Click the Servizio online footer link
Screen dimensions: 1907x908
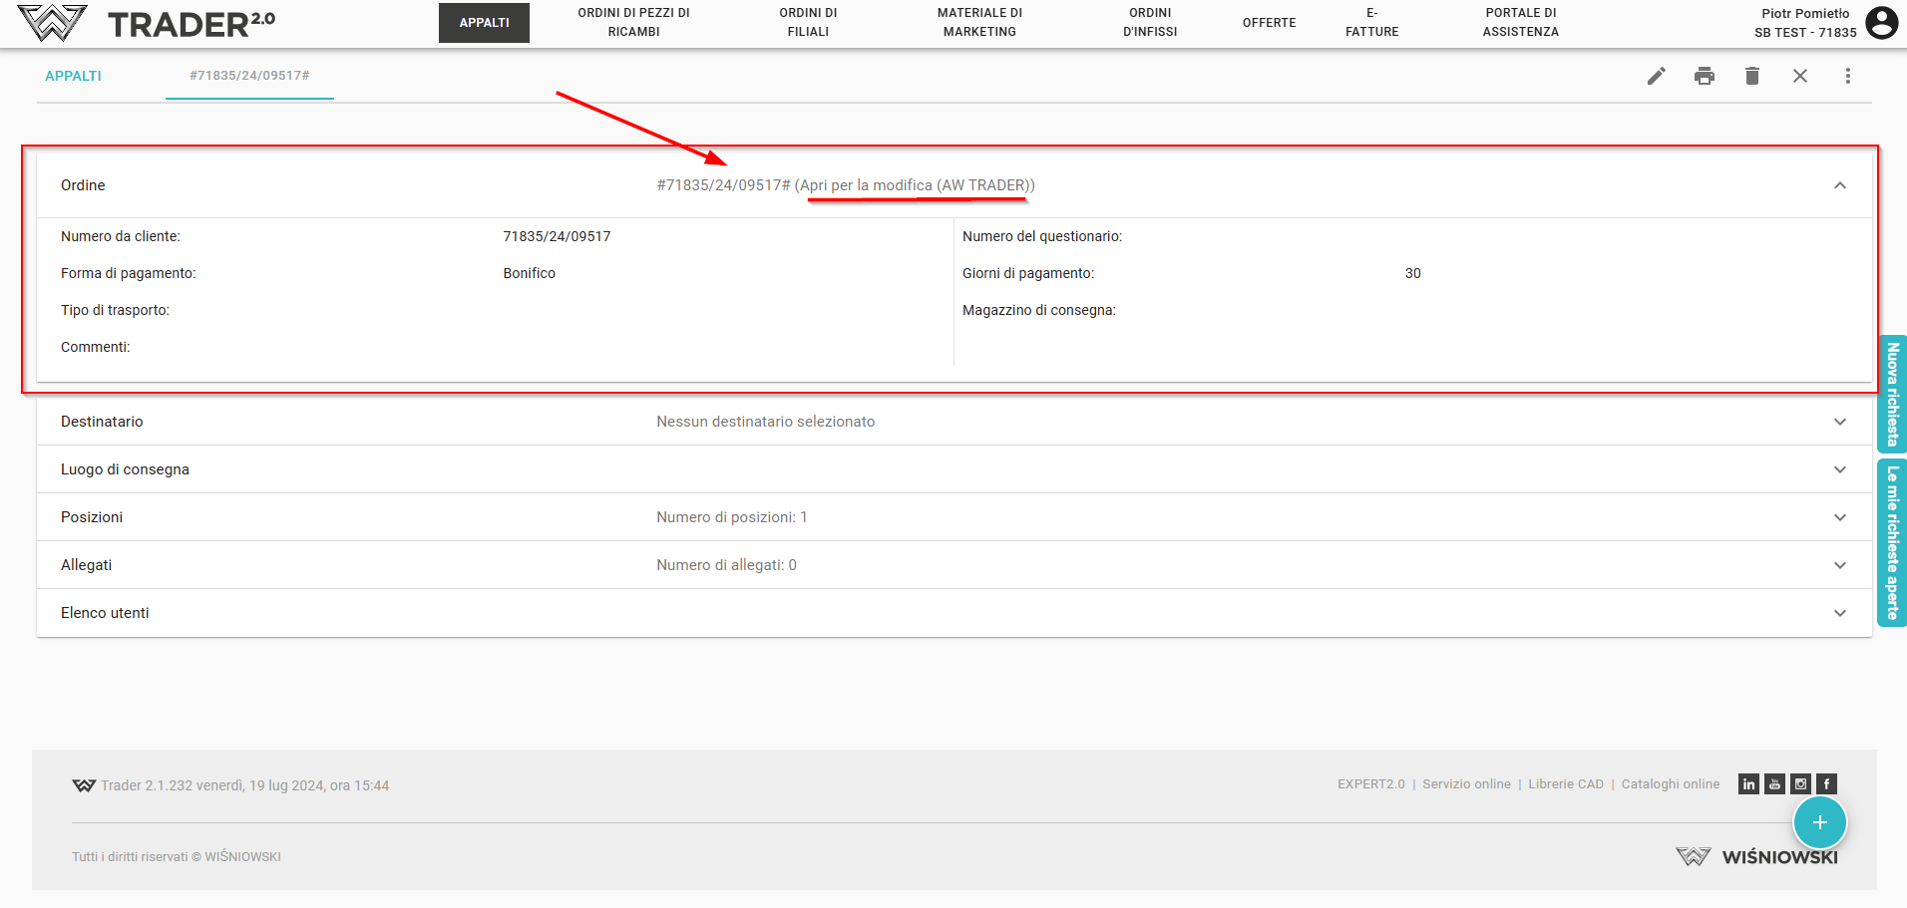pyautogui.click(x=1466, y=784)
